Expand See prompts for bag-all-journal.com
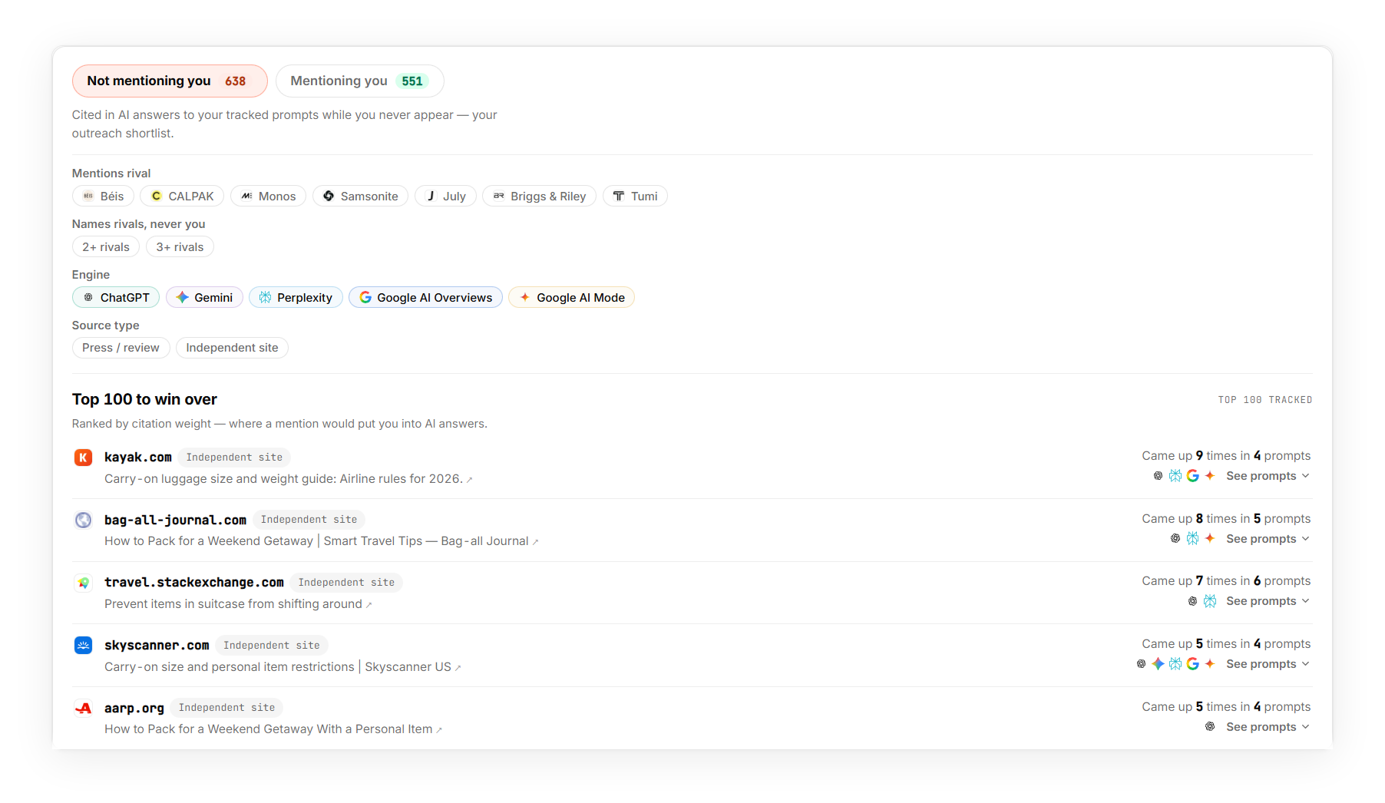 click(1268, 539)
